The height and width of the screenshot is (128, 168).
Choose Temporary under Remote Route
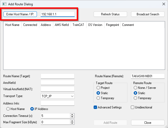tap(136, 98)
